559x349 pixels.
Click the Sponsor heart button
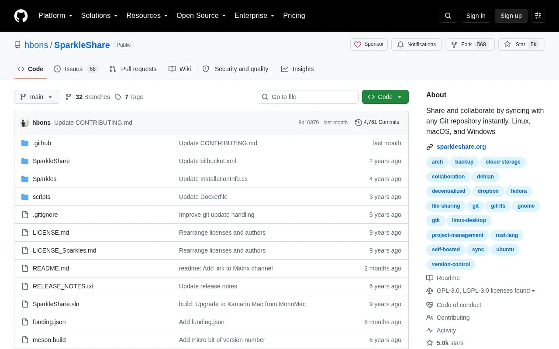pos(369,44)
